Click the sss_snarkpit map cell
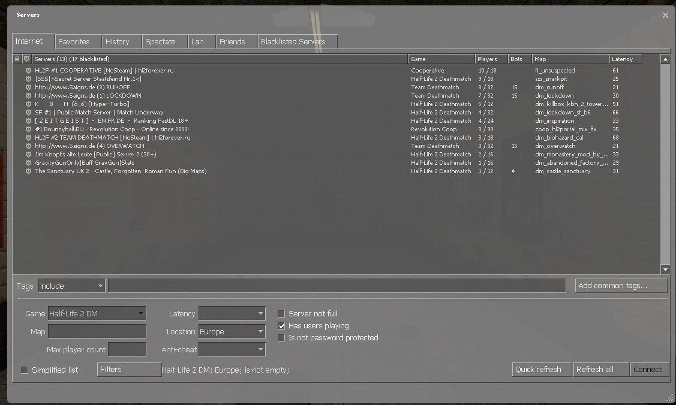This screenshot has height=405, width=676. pyautogui.click(x=551, y=78)
